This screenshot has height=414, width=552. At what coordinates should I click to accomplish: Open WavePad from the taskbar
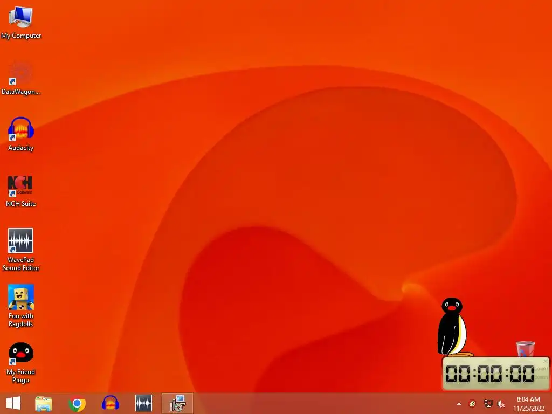coord(143,403)
